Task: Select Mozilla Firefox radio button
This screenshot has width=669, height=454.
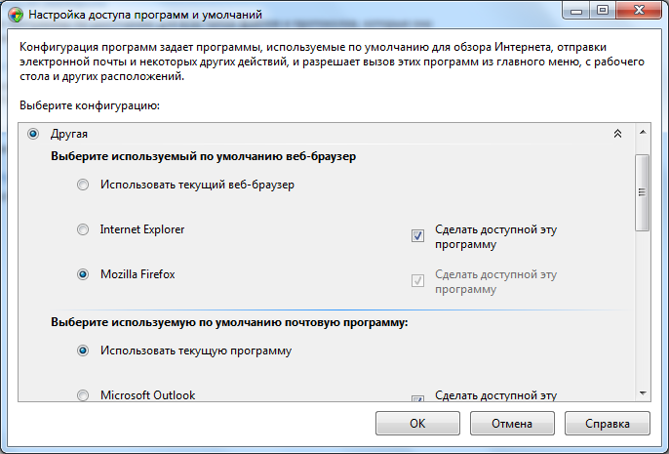Action: pos(83,274)
